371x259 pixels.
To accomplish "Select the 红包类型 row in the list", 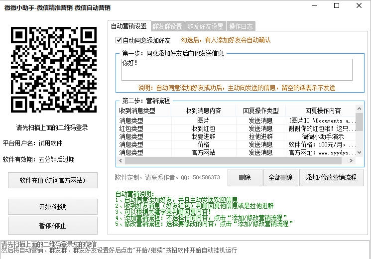I will click(x=237, y=129).
